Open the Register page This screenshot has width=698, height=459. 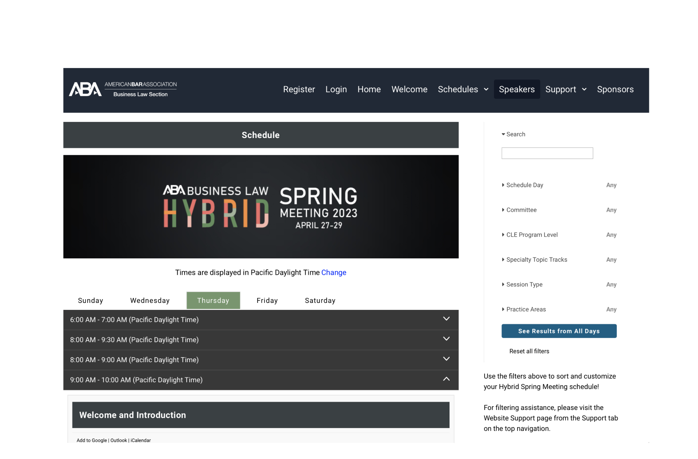(299, 89)
